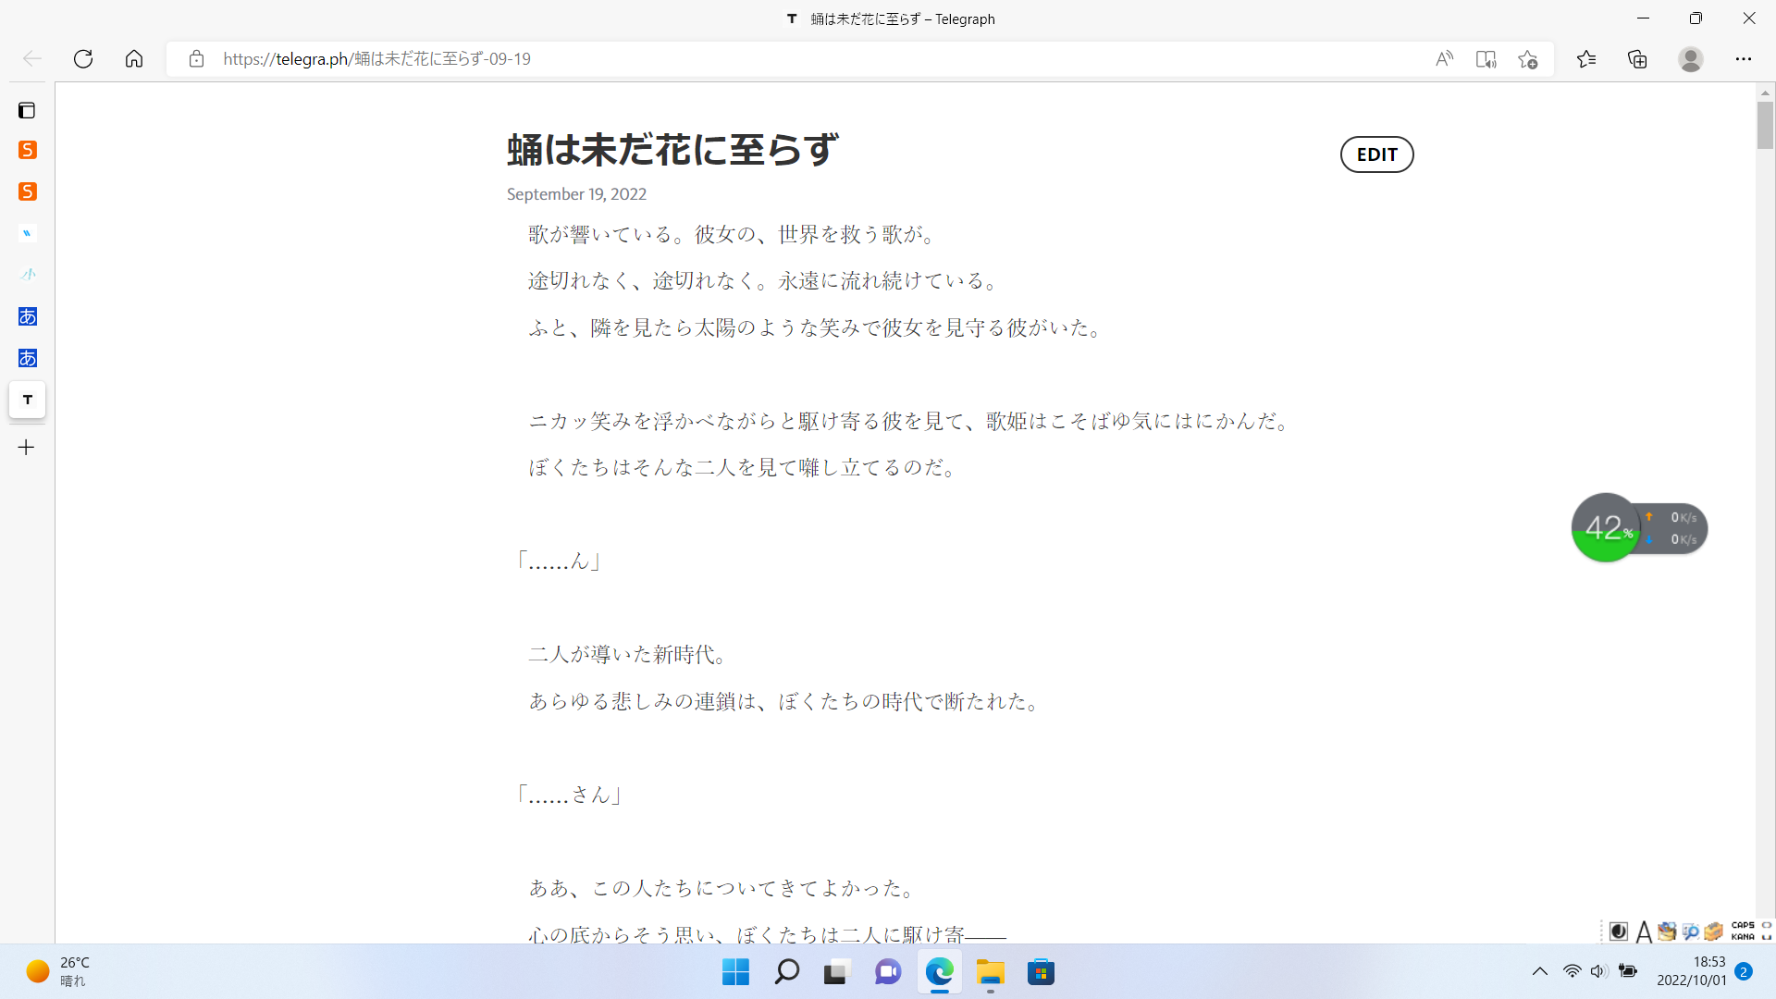Switch to small blue-icon vertical tab
1776x999 pixels.
point(28,233)
